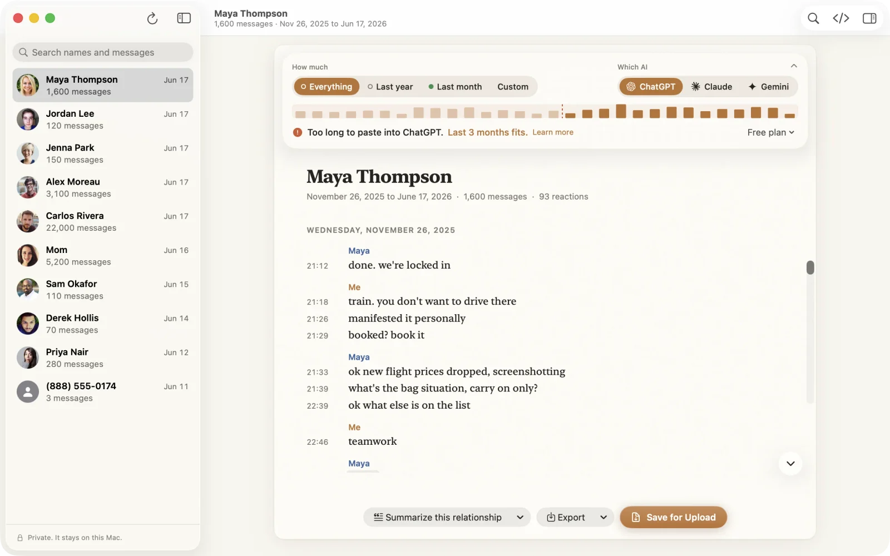Click the lock icon beside Private note
Image resolution: width=890 pixels, height=556 pixels.
20,538
